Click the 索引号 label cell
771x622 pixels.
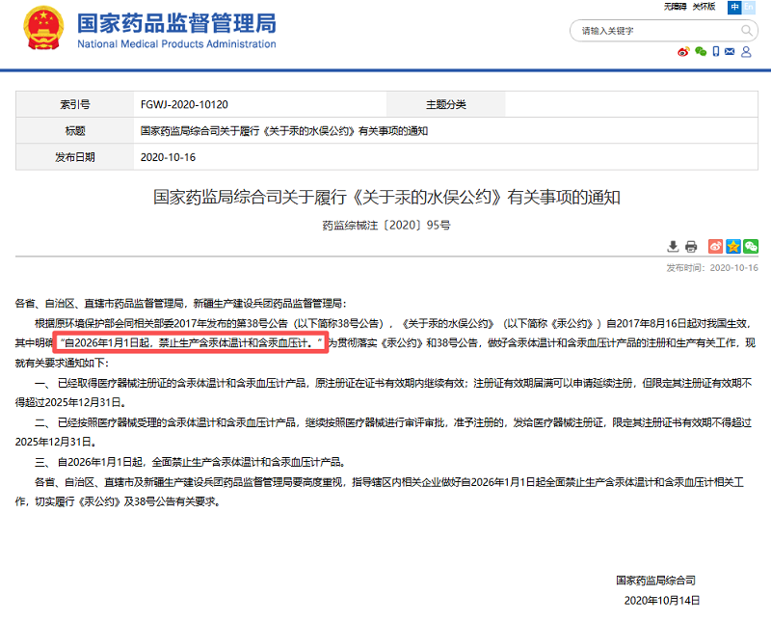point(75,104)
